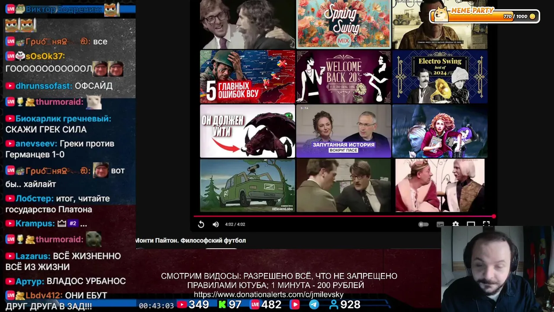Click the '#2' badge in Krampus's message
The width and height of the screenshot is (554, 312).
(73, 224)
